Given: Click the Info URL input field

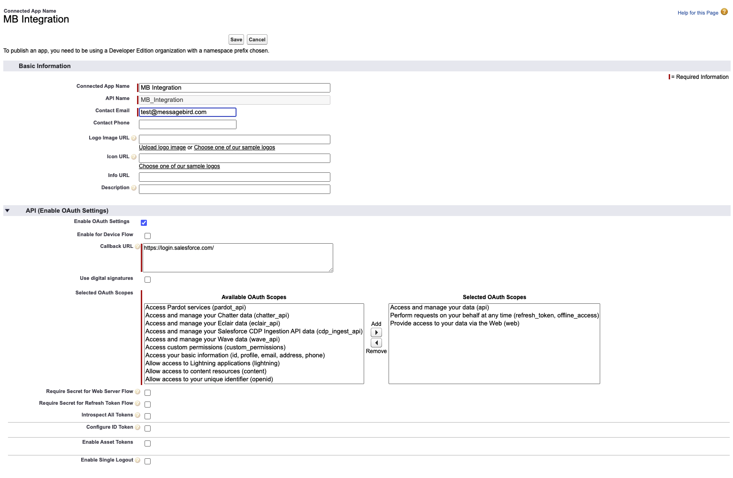Looking at the screenshot, I should pyautogui.click(x=235, y=177).
